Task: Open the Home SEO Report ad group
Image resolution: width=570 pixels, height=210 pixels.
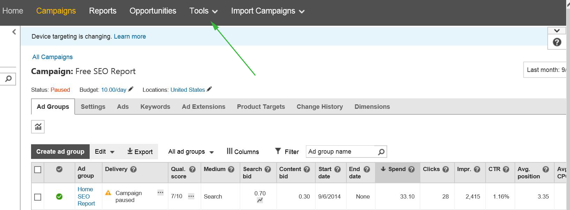Action: click(86, 196)
